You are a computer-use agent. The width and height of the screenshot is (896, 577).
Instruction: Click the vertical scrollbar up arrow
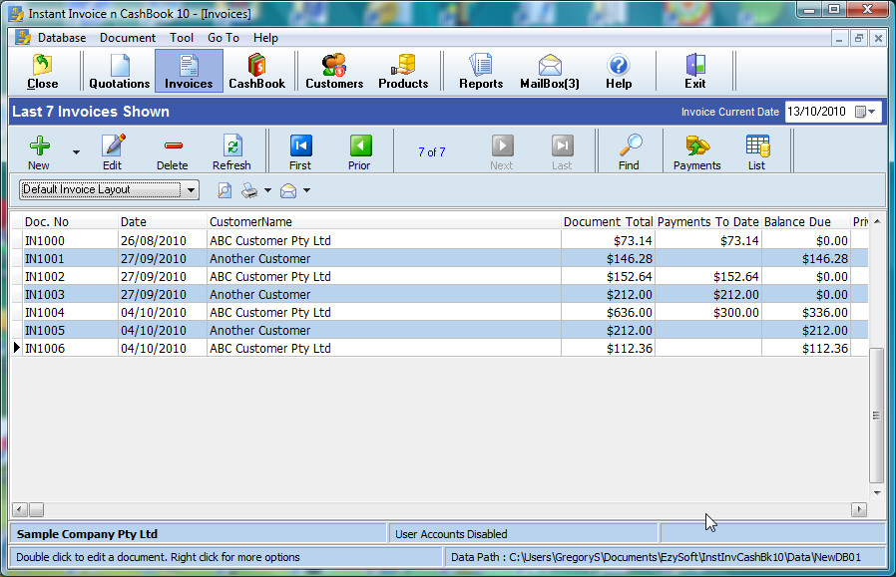tap(877, 221)
